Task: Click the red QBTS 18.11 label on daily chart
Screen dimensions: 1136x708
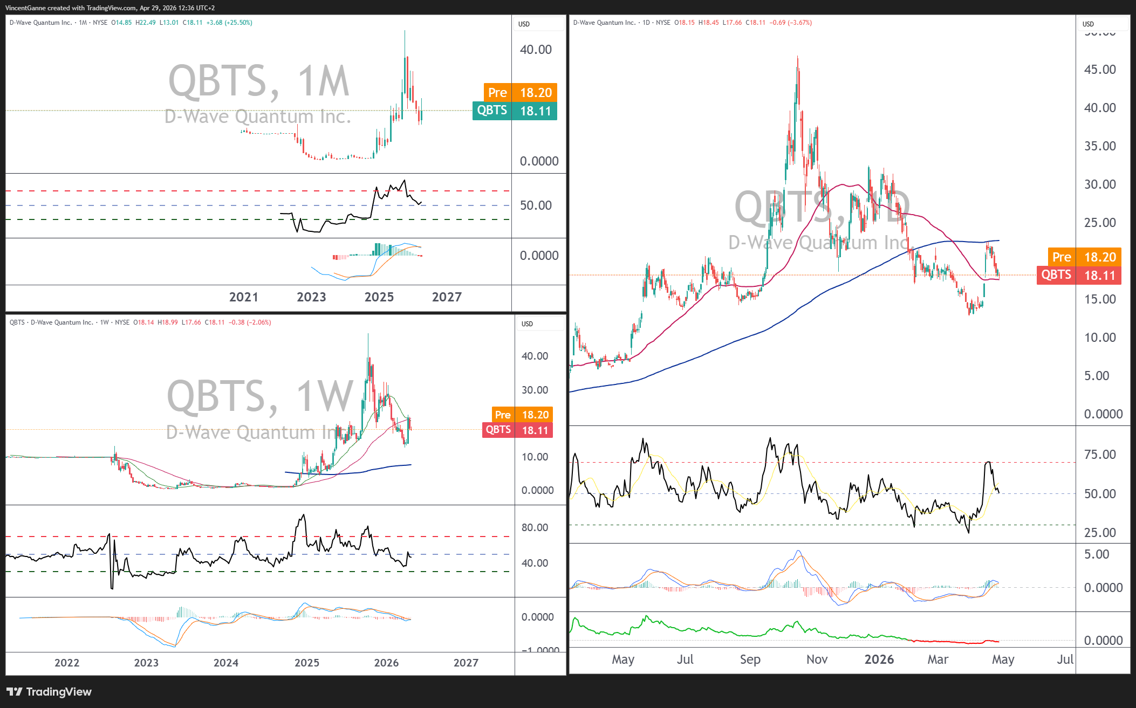Action: (x=1079, y=275)
